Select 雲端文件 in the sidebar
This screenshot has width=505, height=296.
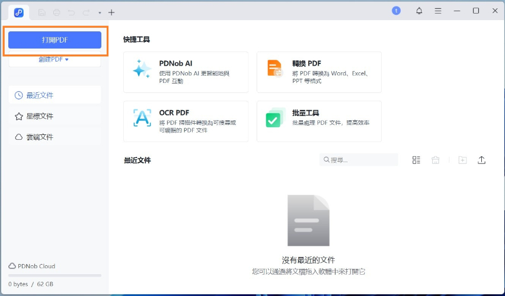(55, 137)
